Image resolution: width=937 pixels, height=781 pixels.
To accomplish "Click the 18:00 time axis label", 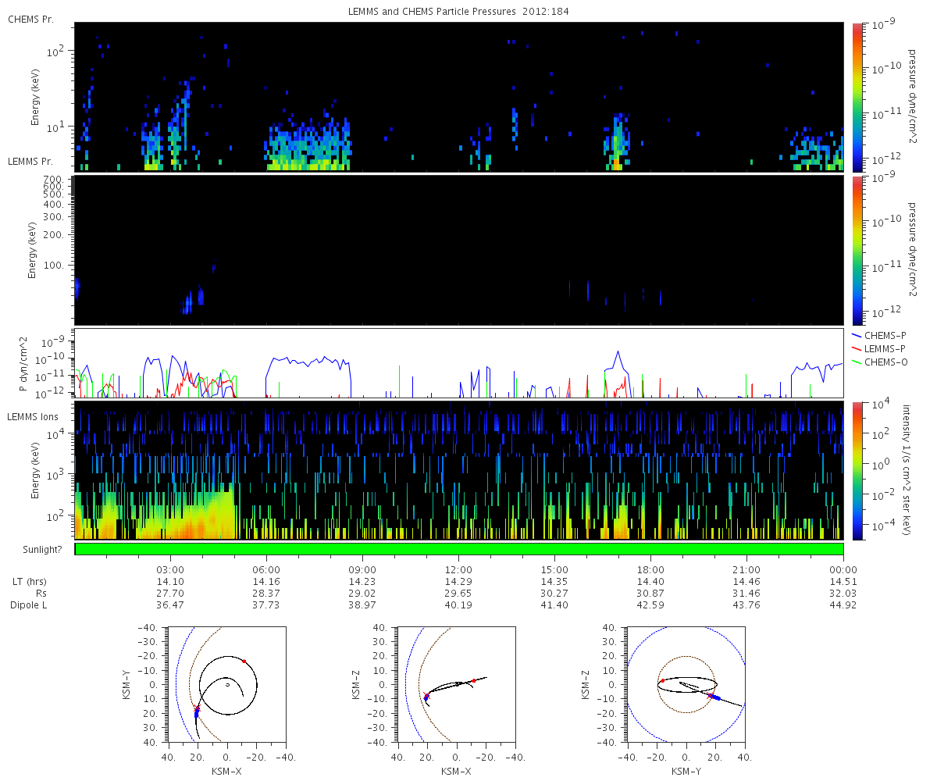I will tap(651, 569).
